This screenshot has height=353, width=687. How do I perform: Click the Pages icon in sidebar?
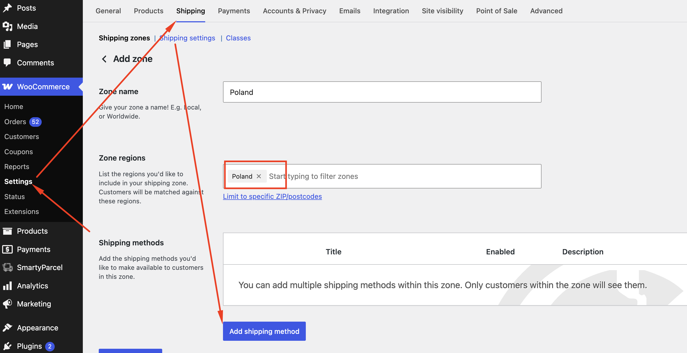[7, 44]
